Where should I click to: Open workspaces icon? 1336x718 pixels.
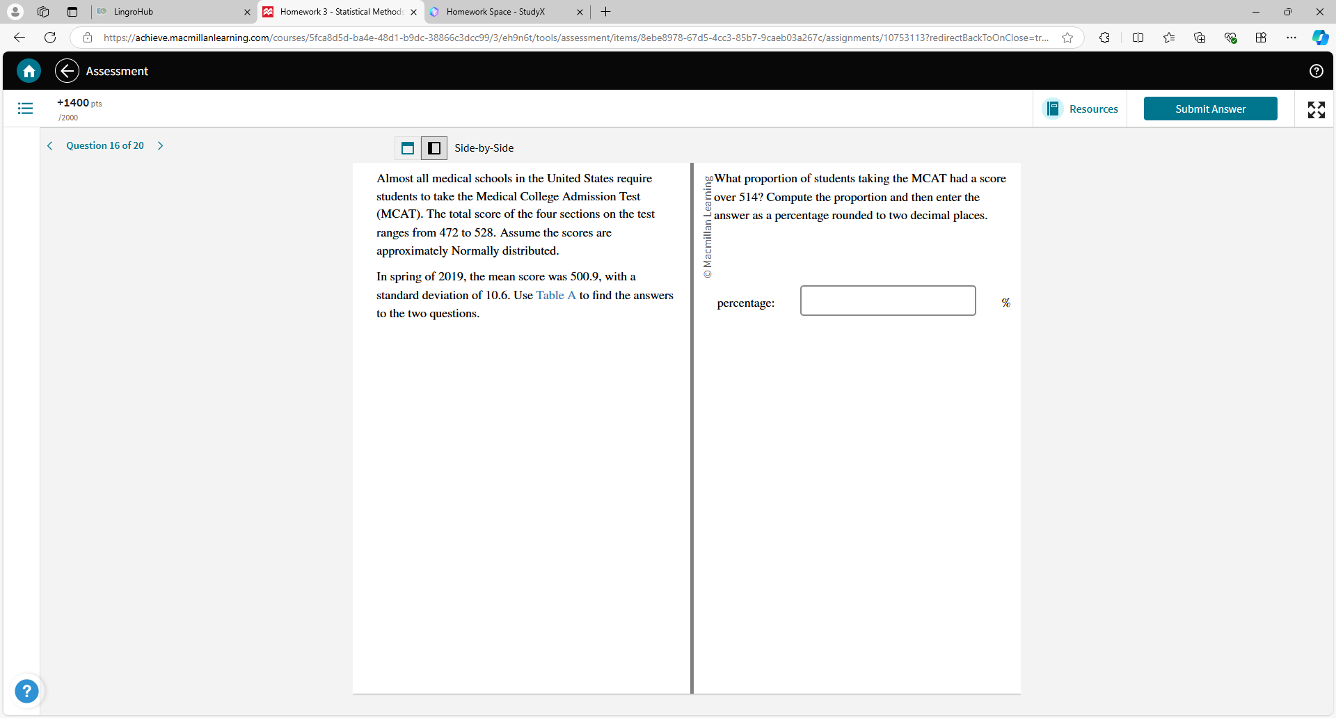tap(43, 12)
